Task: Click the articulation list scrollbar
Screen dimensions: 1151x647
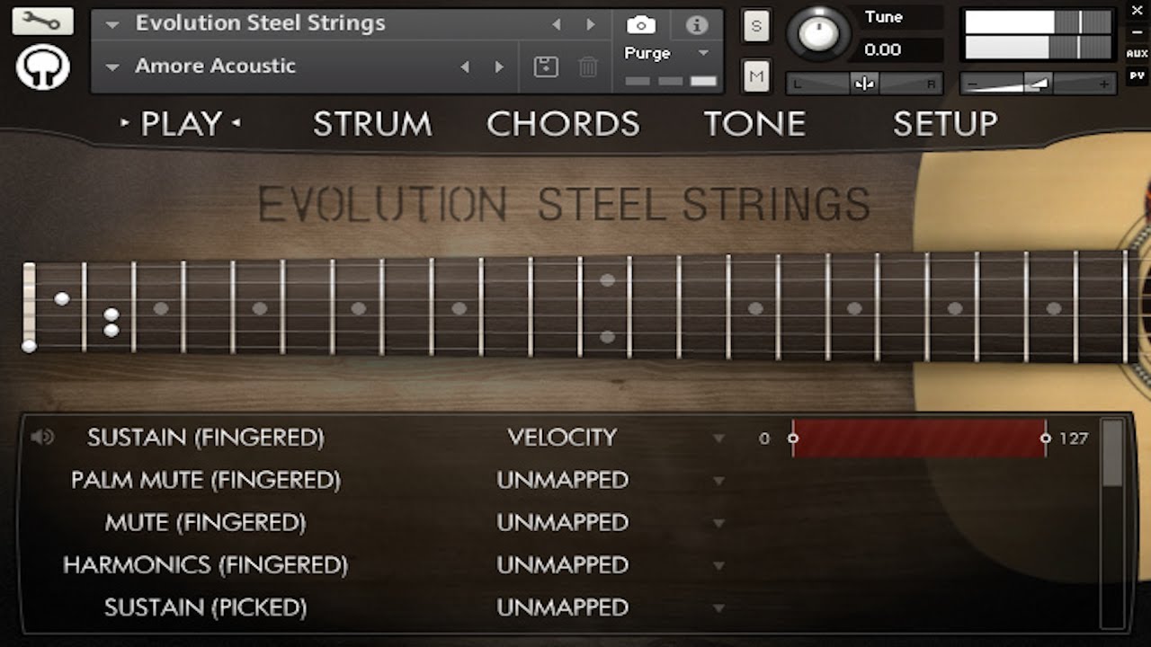Action: coord(1112,454)
